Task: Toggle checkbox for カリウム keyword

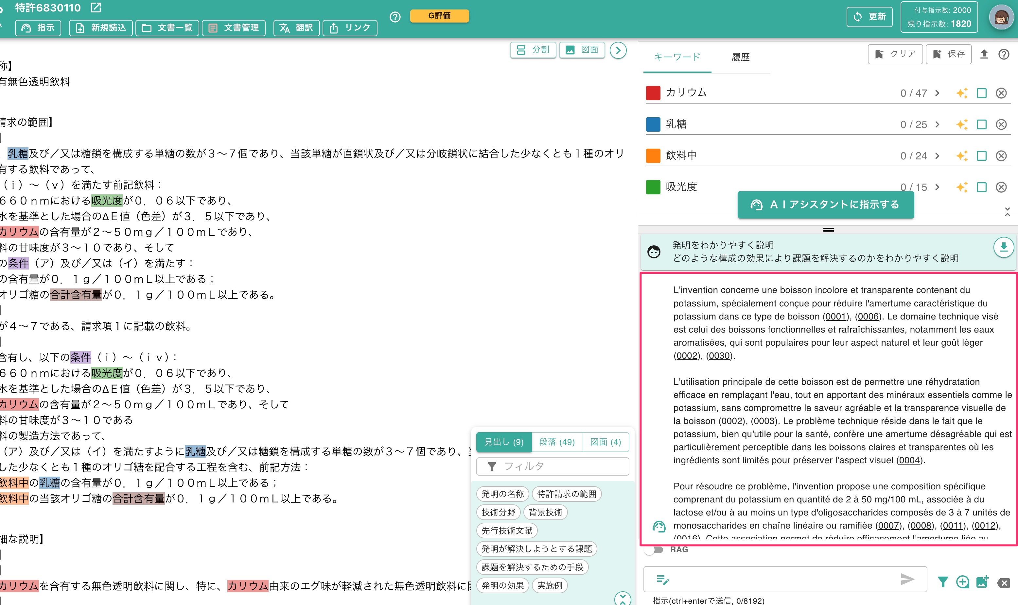Action: pyautogui.click(x=982, y=93)
